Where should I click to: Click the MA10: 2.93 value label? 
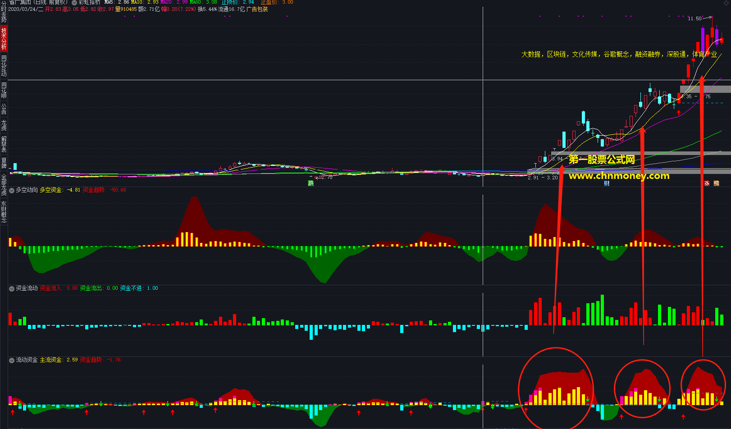tap(145, 2)
